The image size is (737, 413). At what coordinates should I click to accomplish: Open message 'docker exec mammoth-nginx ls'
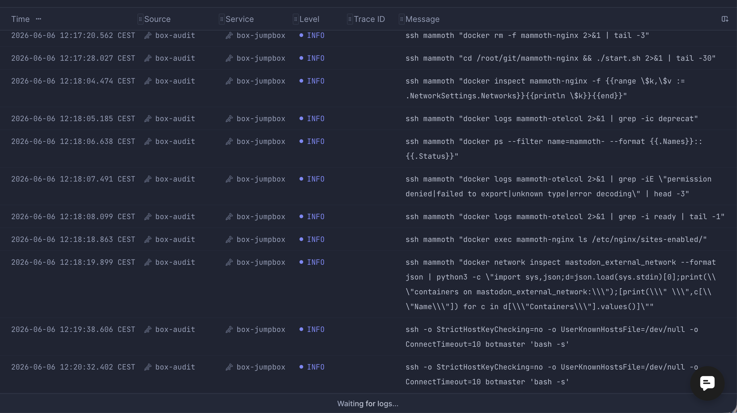[x=556, y=239]
